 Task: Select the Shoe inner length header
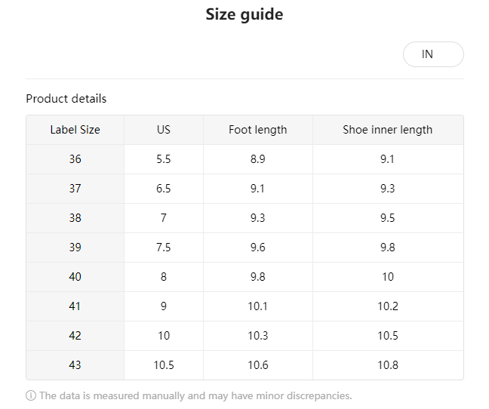[x=387, y=130]
